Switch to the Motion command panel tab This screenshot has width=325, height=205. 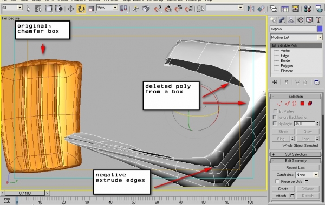pyautogui.click(x=300, y=20)
